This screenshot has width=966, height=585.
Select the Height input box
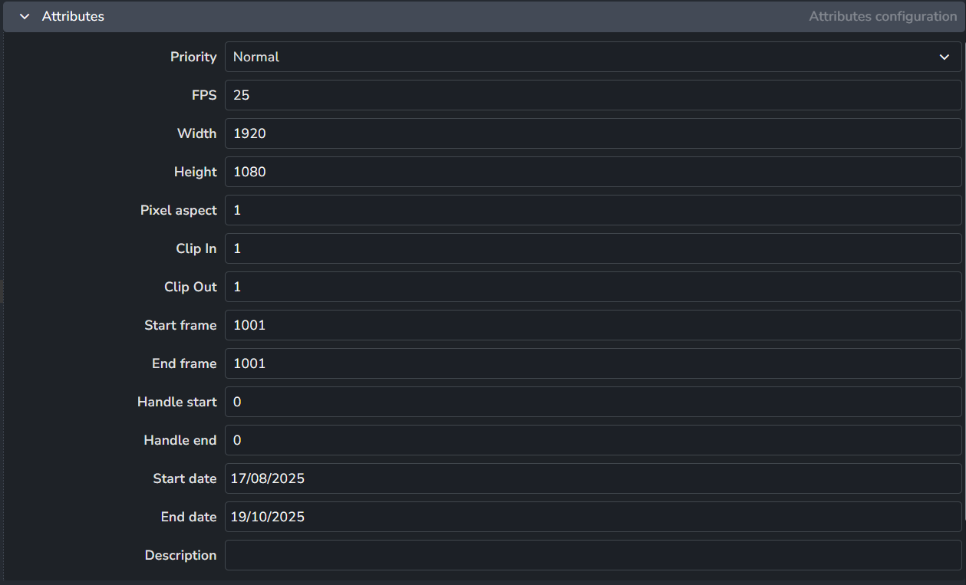pos(592,172)
